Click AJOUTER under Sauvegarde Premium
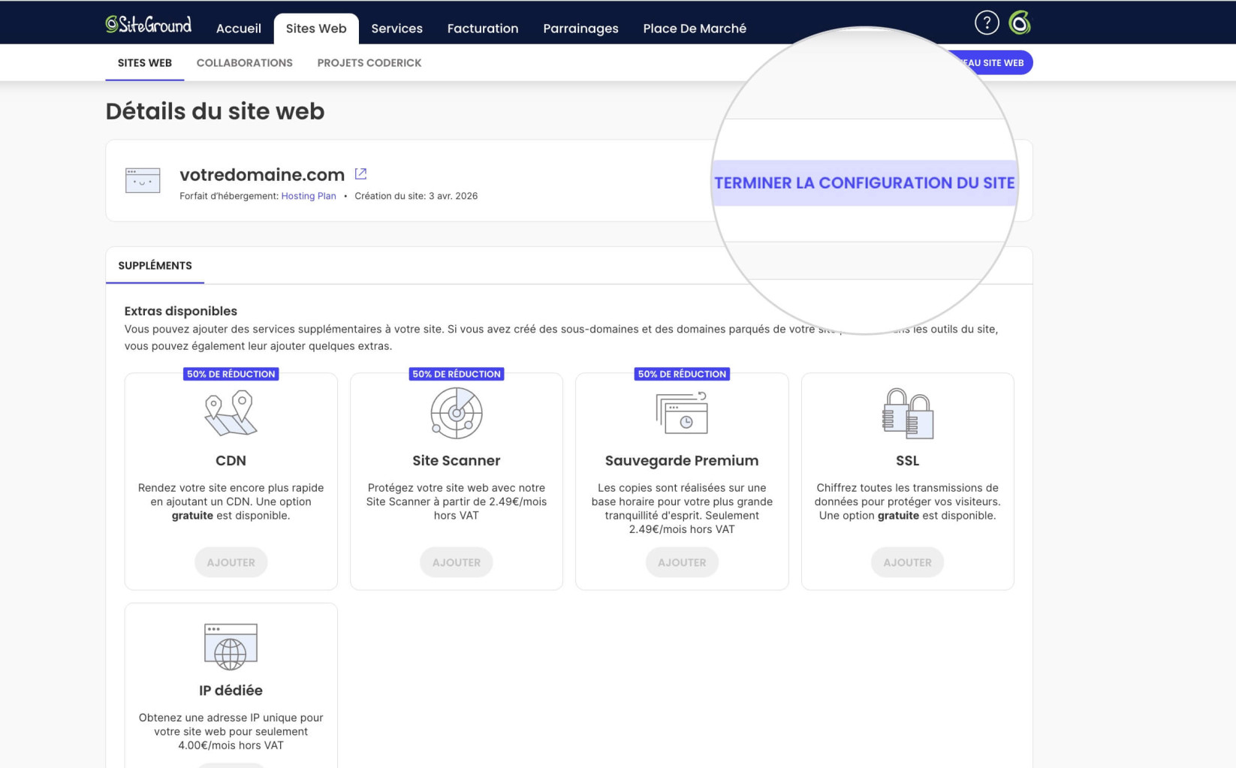Viewport: 1236px width, 768px height. (682, 562)
